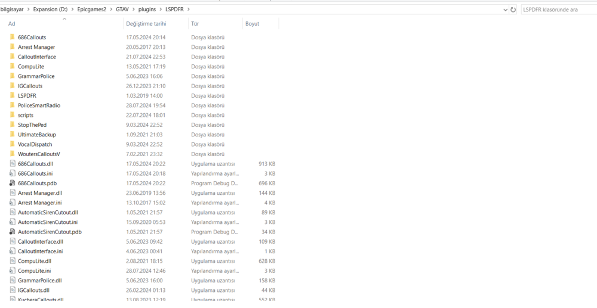
Task: Click the AutomaticSirenCutout.dll file icon
Action: tap(12, 212)
